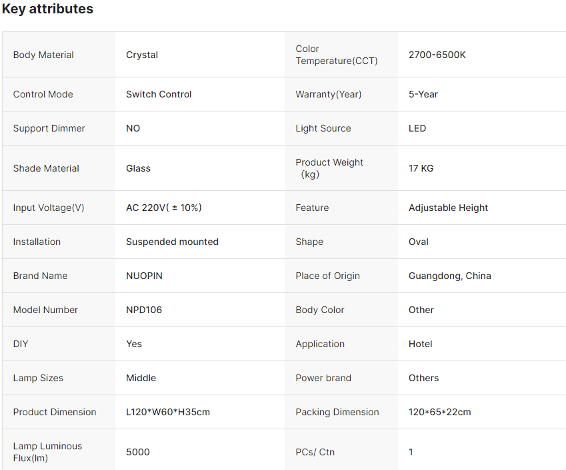
Task: Select the 120*65*22cm packing dimension value
Action: click(439, 412)
